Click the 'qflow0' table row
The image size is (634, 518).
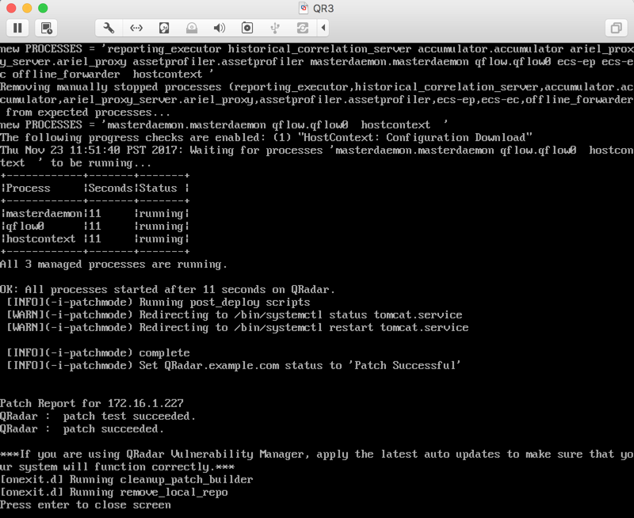click(94, 227)
